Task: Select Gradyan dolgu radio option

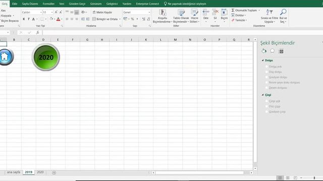Action: (266, 77)
